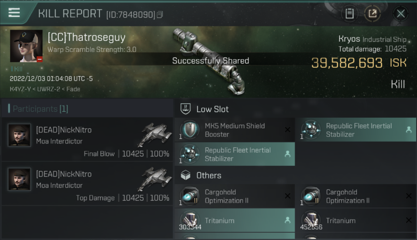Share the kill report externally
Viewport: 417px width, 240px height.
(x=372, y=13)
